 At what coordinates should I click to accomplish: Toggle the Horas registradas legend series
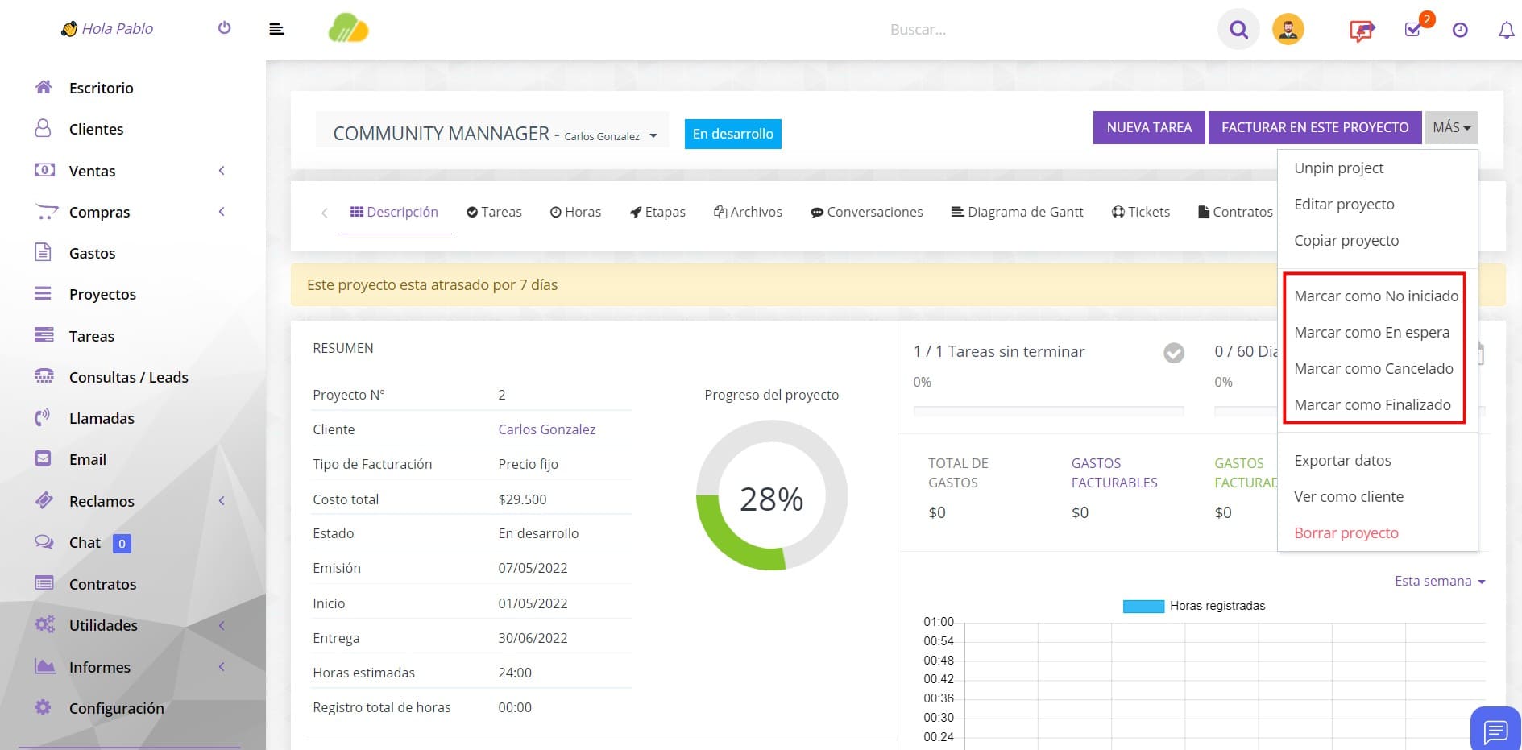1194,606
